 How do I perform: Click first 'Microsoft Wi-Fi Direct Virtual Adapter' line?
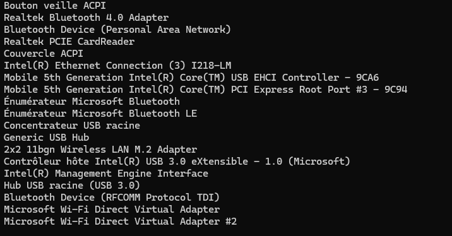point(112,209)
